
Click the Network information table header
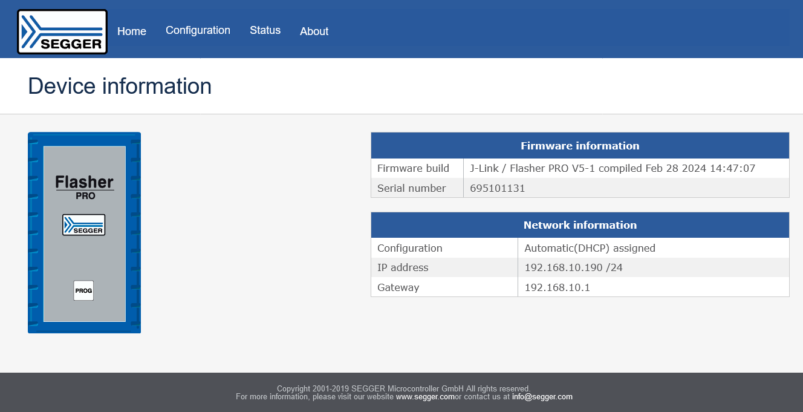click(580, 225)
